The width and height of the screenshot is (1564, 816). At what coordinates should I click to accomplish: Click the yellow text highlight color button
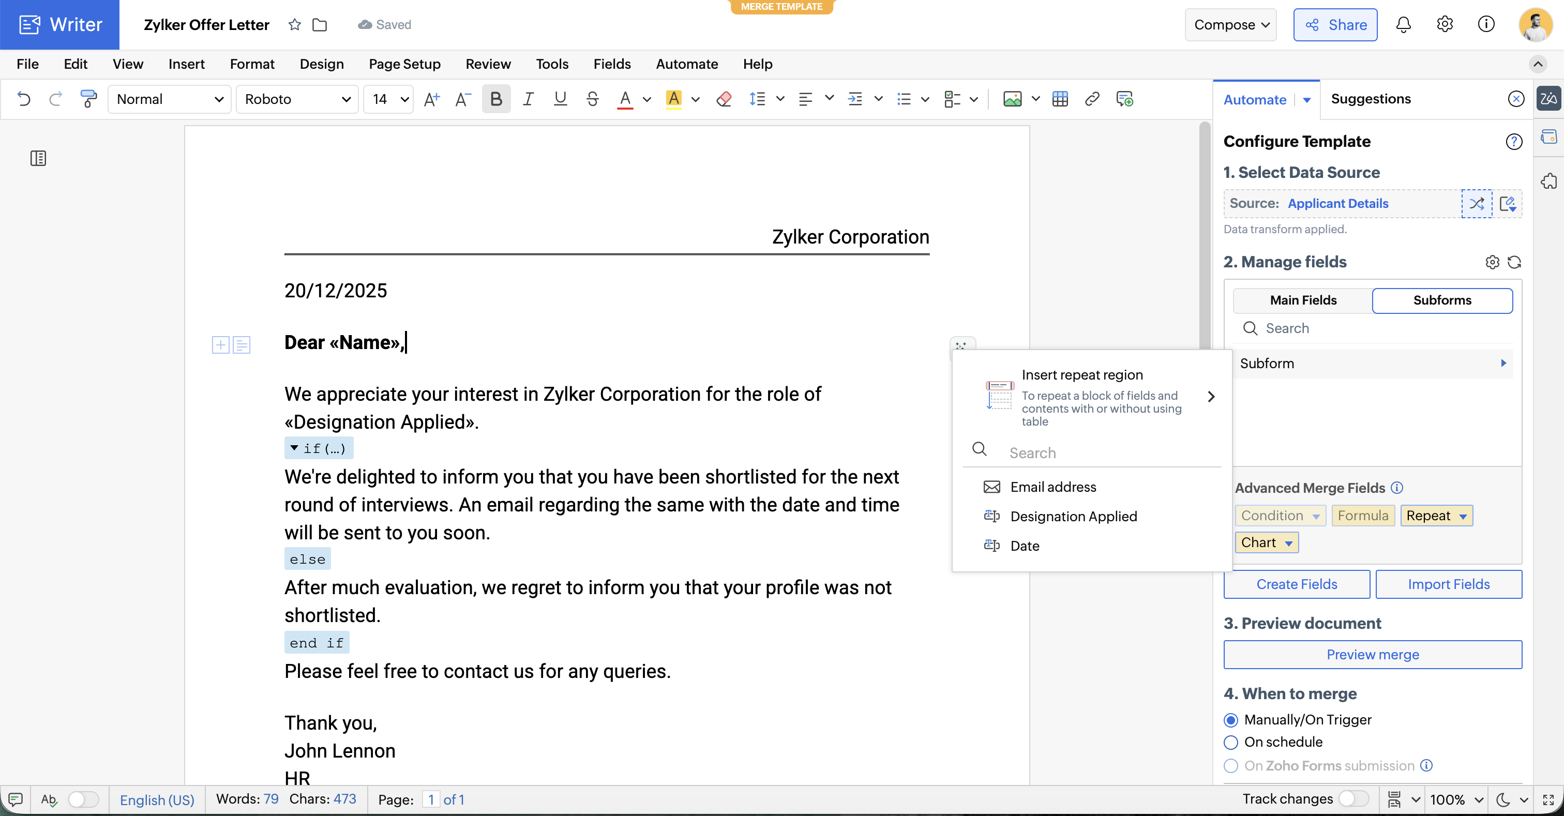(673, 98)
